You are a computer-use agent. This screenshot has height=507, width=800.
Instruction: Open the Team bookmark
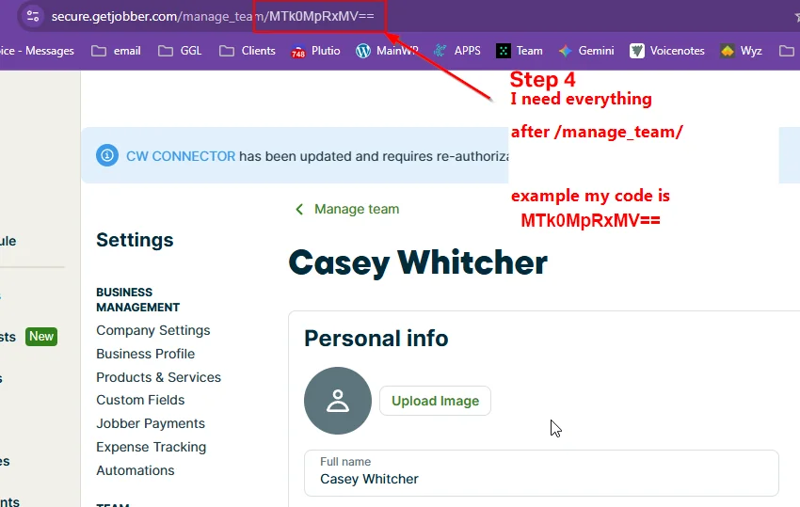520,51
